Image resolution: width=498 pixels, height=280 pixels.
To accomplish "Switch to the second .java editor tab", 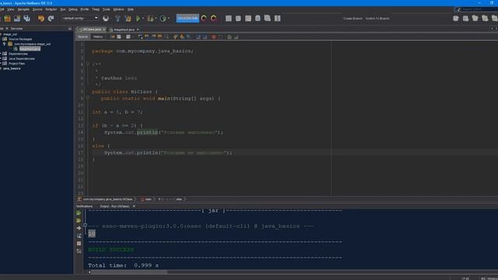I will [124, 30].
